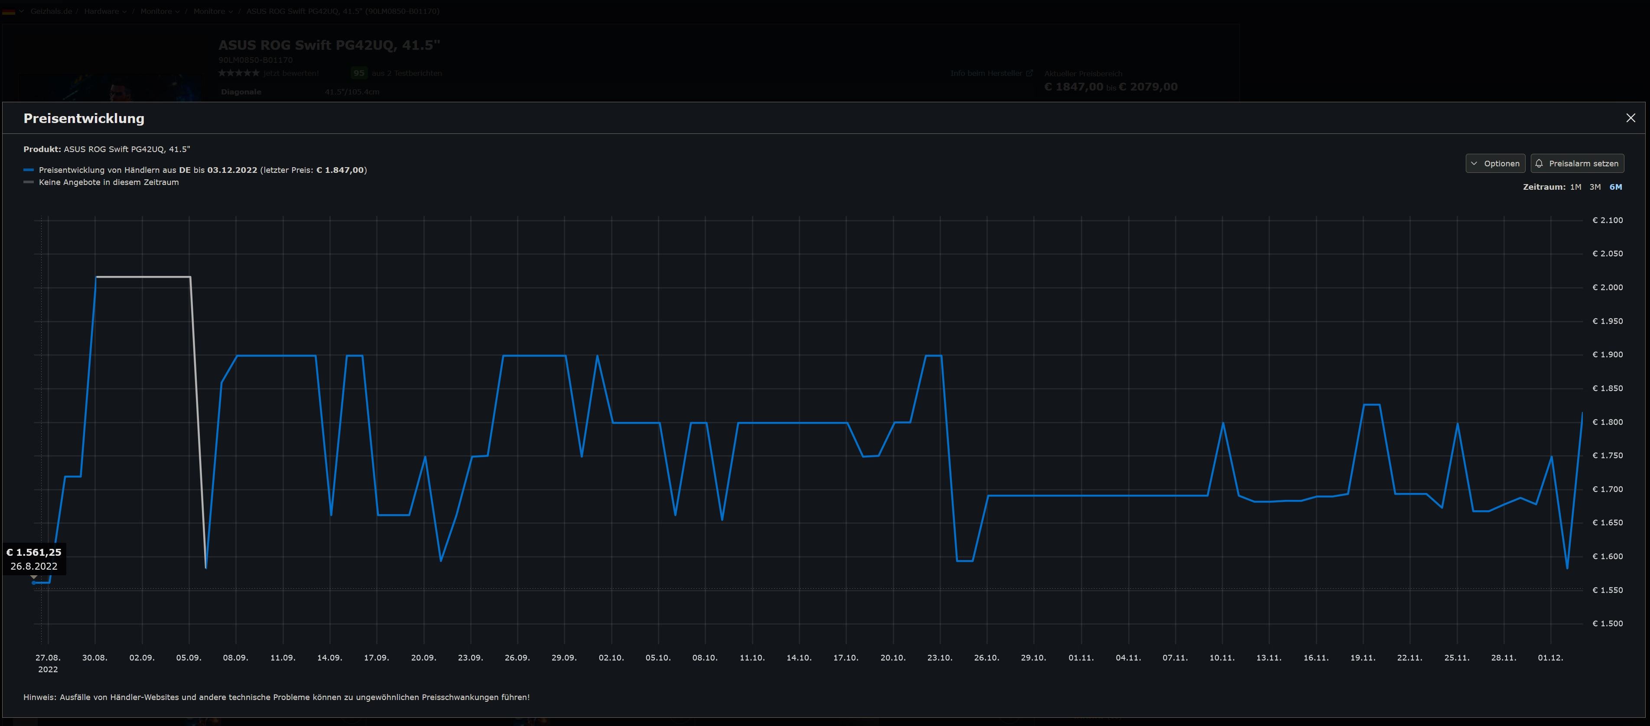This screenshot has width=1650, height=726.
Task: Select the 6M Zeitraum option
Action: click(x=1615, y=187)
